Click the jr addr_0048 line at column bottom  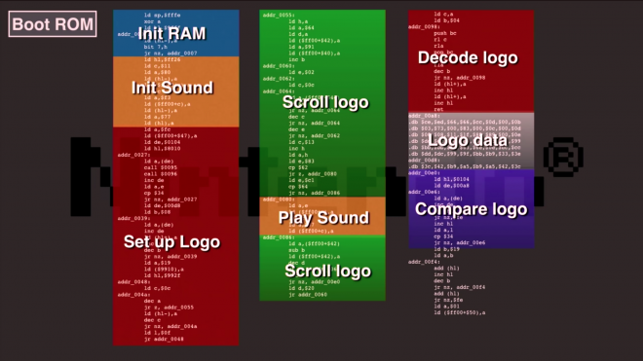tap(164, 339)
